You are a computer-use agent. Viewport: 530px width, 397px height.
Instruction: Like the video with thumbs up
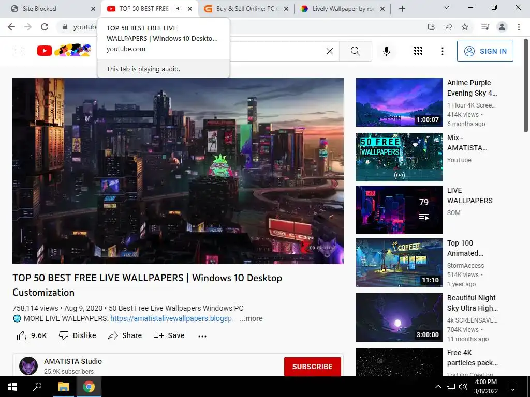(x=32, y=335)
